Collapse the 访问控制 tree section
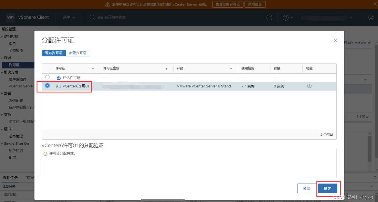The width and height of the screenshot is (378, 202). 2,37
